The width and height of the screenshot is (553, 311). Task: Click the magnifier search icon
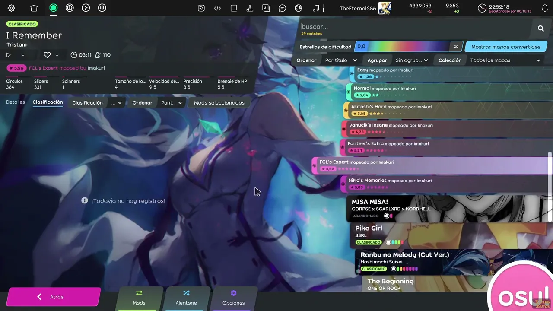click(541, 29)
